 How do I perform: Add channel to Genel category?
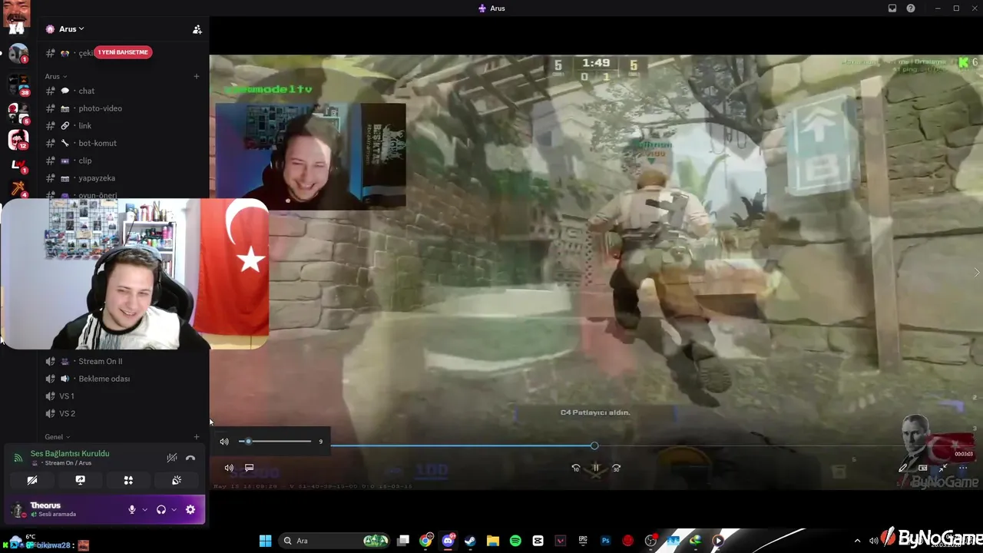tap(197, 436)
